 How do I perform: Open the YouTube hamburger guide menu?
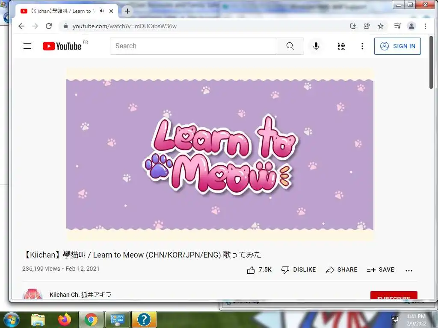(x=27, y=46)
